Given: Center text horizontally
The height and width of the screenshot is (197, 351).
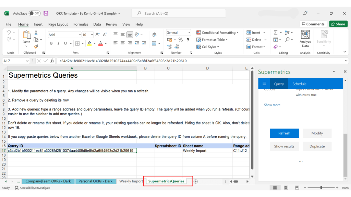Looking at the screenshot, I should 123,43.
